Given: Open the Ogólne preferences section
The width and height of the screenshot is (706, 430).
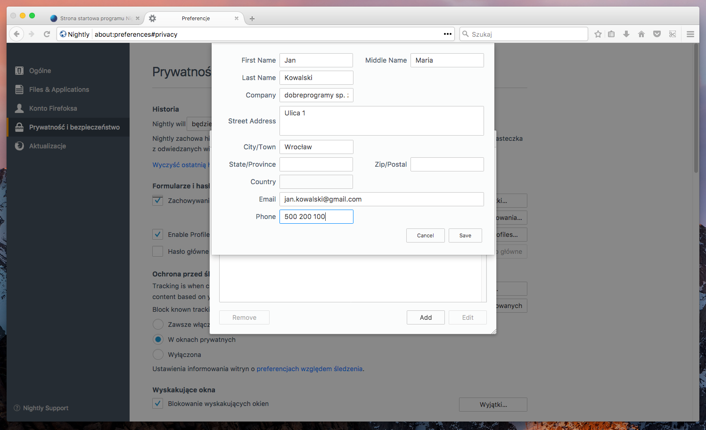Looking at the screenshot, I should coord(68,71).
